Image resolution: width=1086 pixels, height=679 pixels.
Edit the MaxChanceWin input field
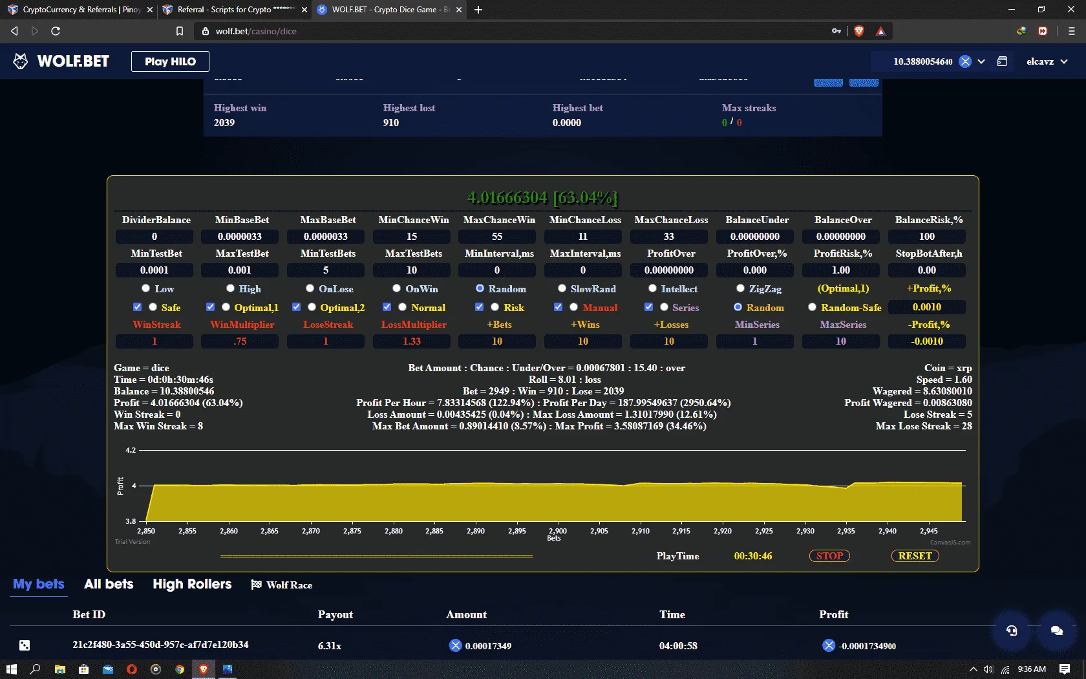pyautogui.click(x=497, y=237)
